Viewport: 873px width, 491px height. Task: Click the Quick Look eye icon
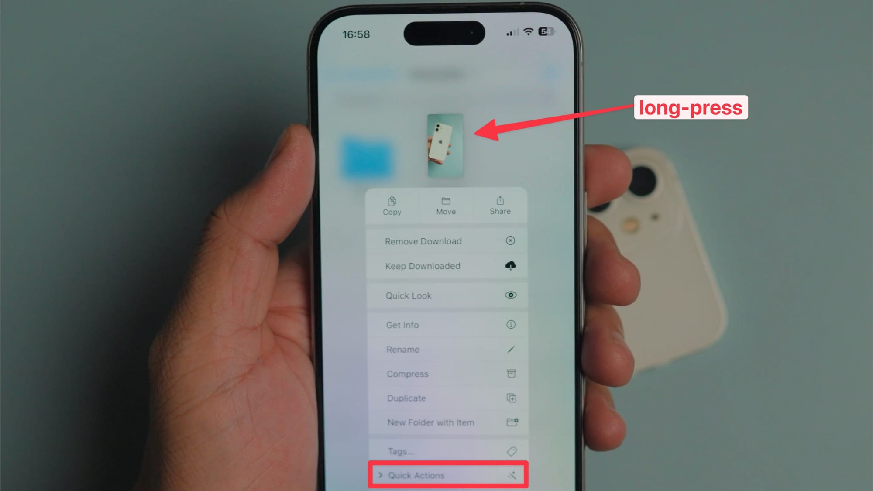(x=510, y=295)
